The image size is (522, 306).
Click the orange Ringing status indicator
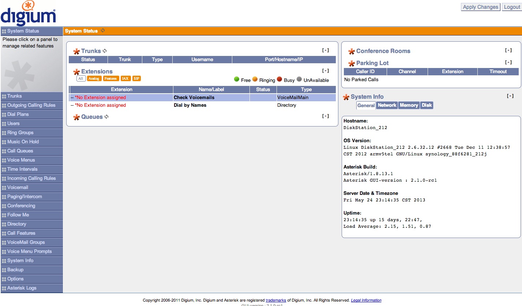[x=255, y=79]
